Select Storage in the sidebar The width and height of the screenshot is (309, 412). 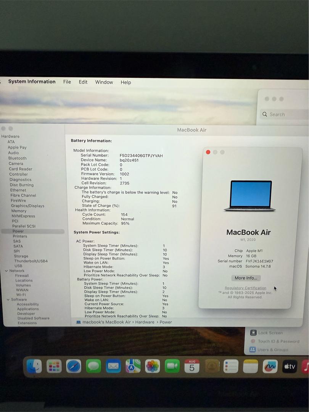click(21, 256)
